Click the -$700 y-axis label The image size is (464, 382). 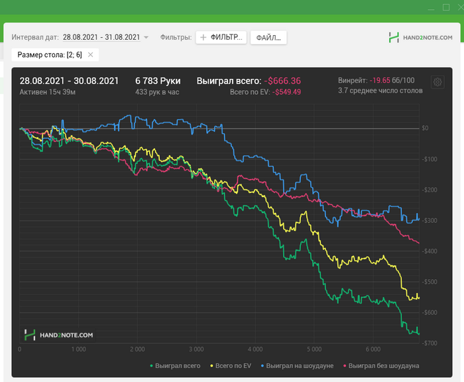430,343
